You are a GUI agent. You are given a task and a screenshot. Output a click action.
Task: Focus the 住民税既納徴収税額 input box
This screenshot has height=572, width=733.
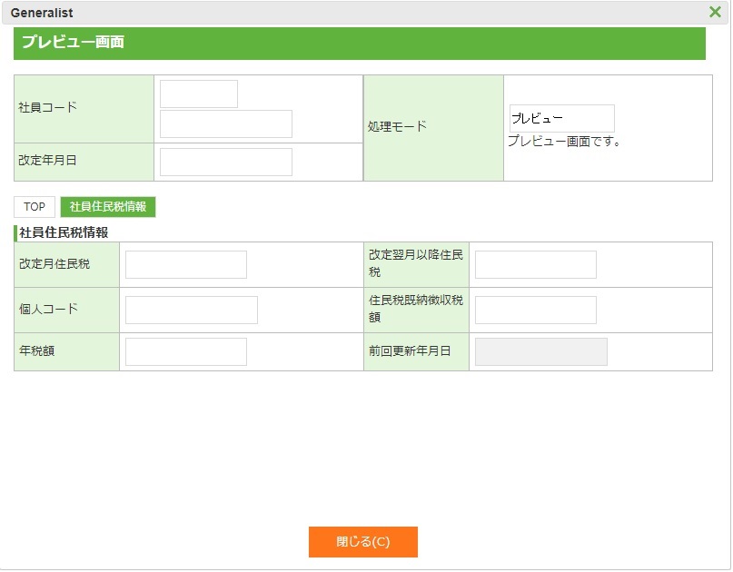pyautogui.click(x=536, y=311)
